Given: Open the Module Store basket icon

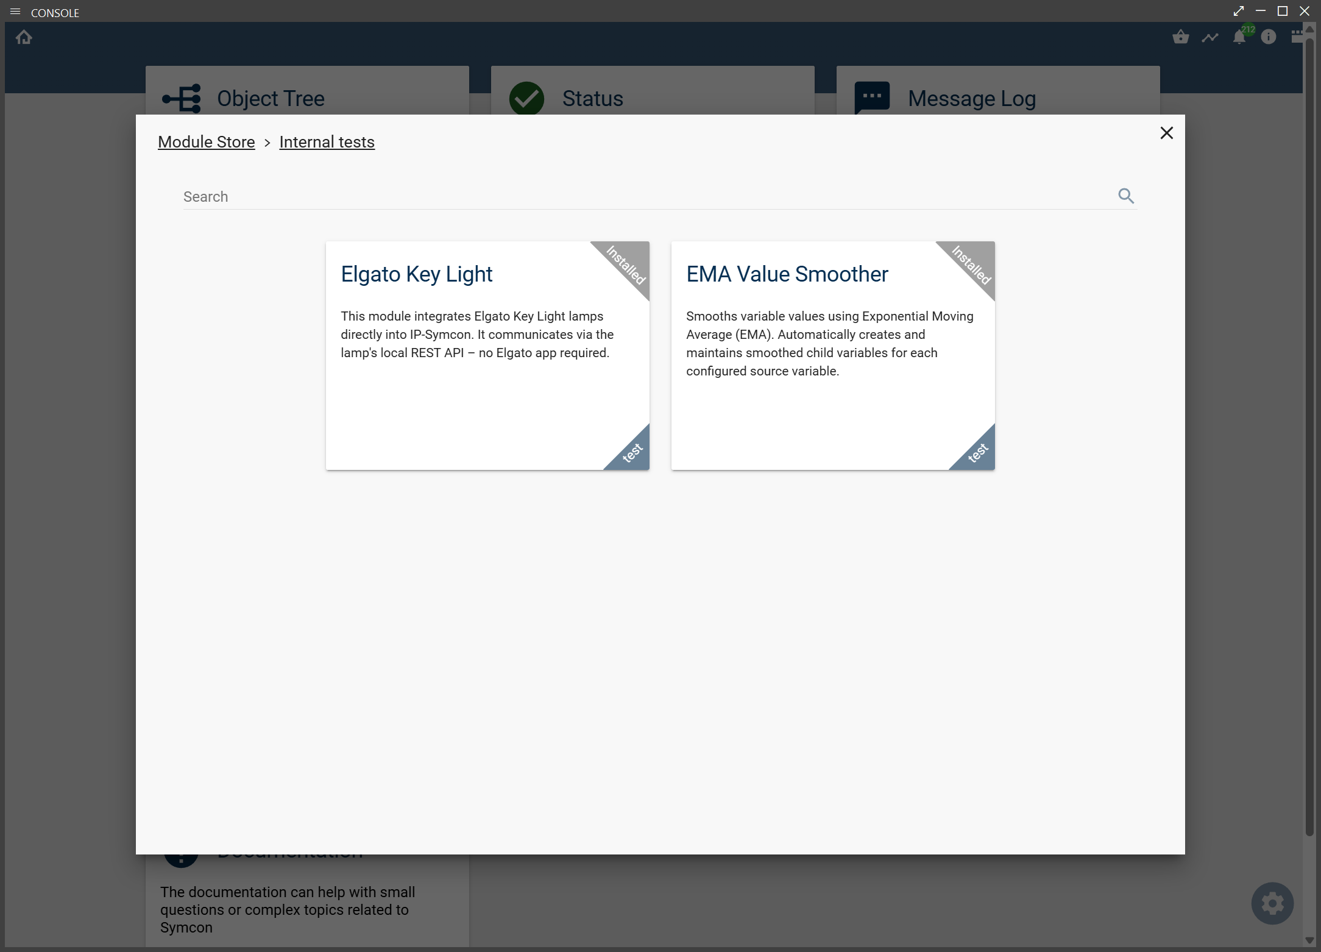Looking at the screenshot, I should (x=1180, y=37).
